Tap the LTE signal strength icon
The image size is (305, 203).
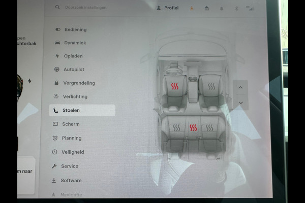[250, 8]
